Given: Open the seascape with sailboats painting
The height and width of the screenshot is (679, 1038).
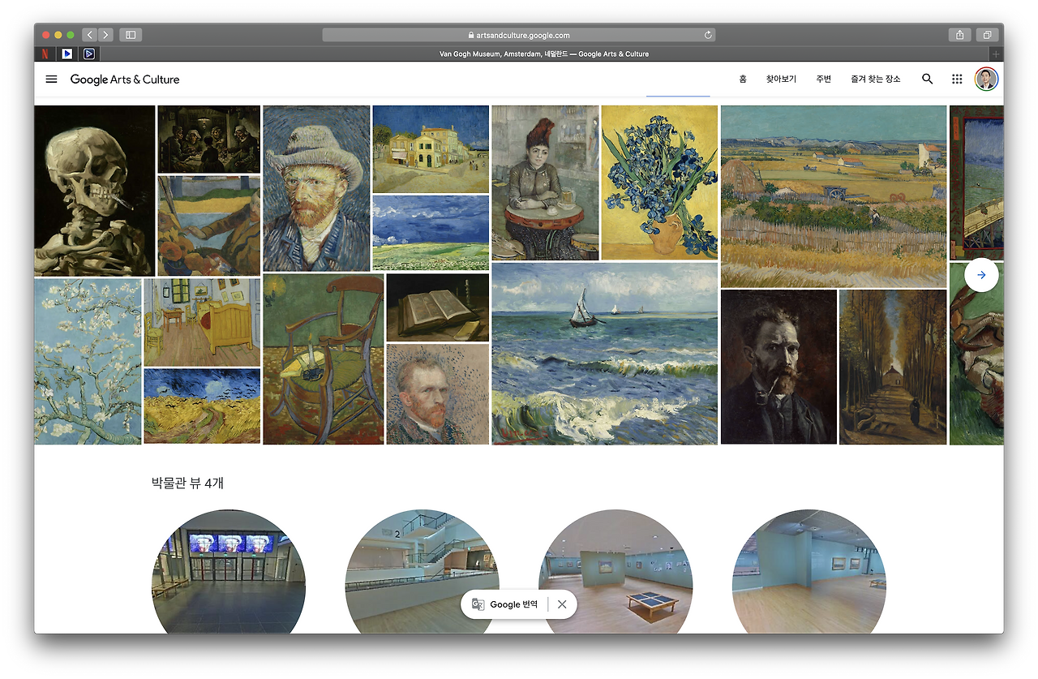Looking at the screenshot, I should coord(605,354).
